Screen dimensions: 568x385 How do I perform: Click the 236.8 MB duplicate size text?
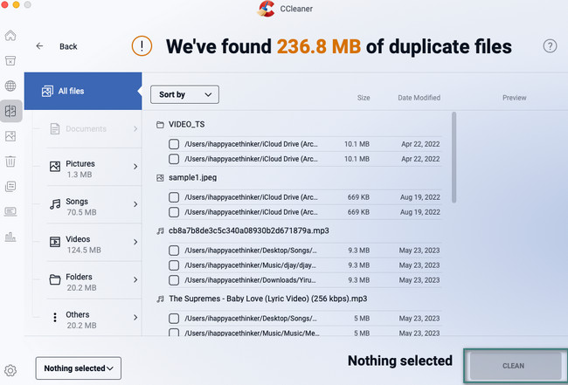pos(319,46)
